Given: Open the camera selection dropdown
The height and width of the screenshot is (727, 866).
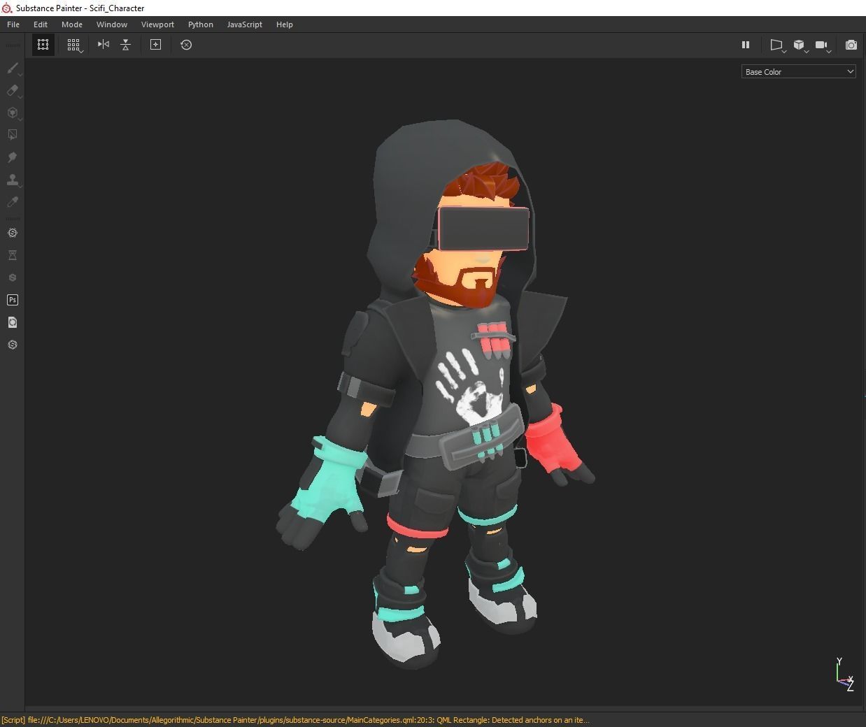Looking at the screenshot, I should pyautogui.click(x=823, y=45).
